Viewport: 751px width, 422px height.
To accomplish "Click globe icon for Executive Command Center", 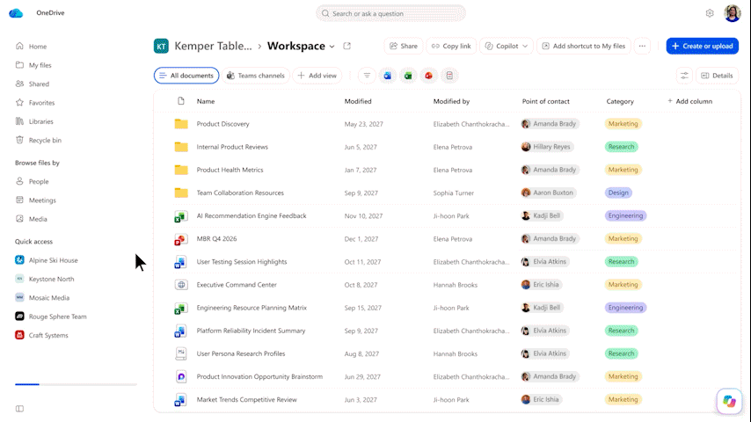I will 181,285.
